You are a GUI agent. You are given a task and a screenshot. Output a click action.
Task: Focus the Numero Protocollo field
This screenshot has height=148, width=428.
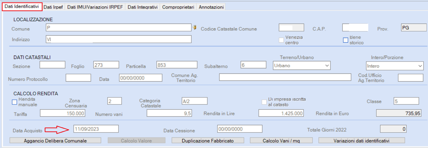78,78
